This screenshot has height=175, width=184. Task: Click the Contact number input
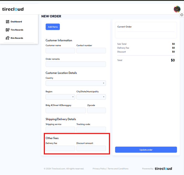coord(91,51)
